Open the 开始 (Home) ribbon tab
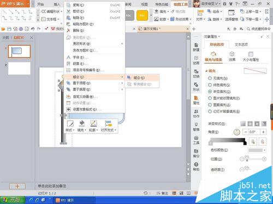This screenshot has height=204, width=273. pyautogui.click(x=40, y=4)
